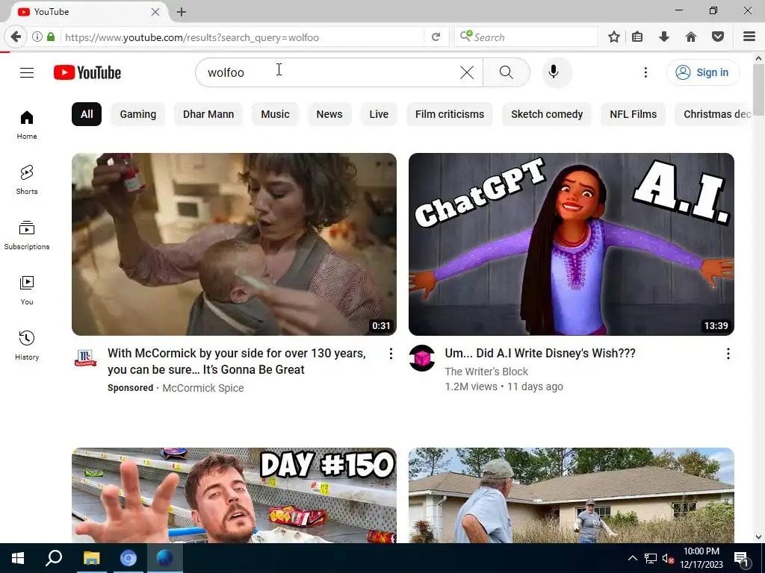Open the McCormick ad video thumbnail
The image size is (765, 573).
tap(234, 244)
